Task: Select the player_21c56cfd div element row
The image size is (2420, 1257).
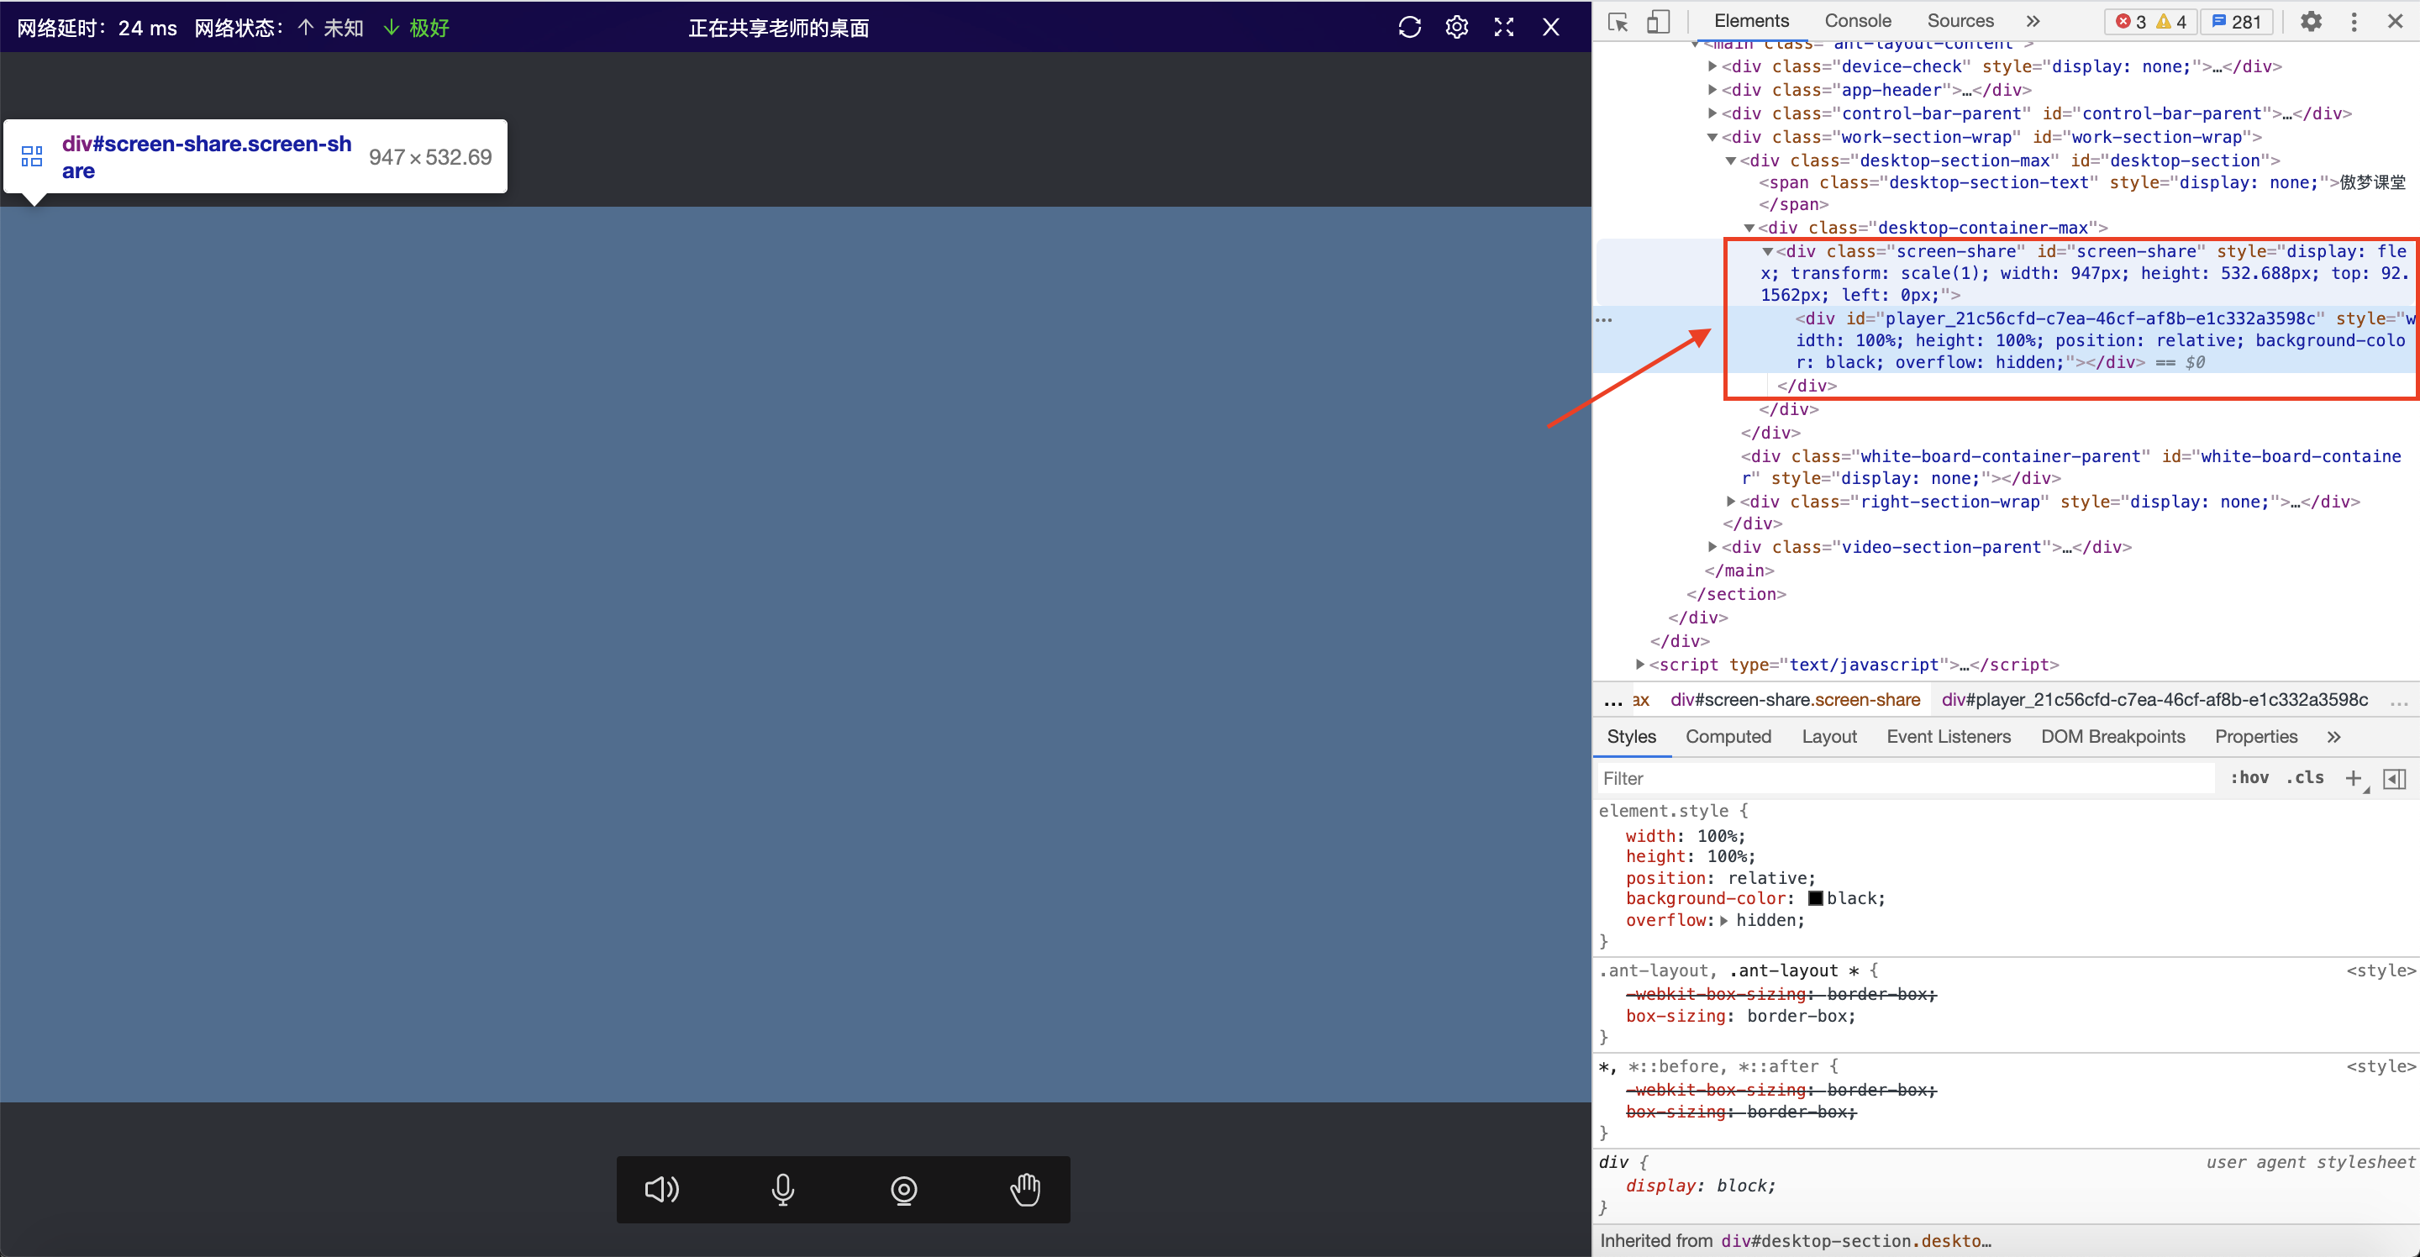Action: [2007, 340]
